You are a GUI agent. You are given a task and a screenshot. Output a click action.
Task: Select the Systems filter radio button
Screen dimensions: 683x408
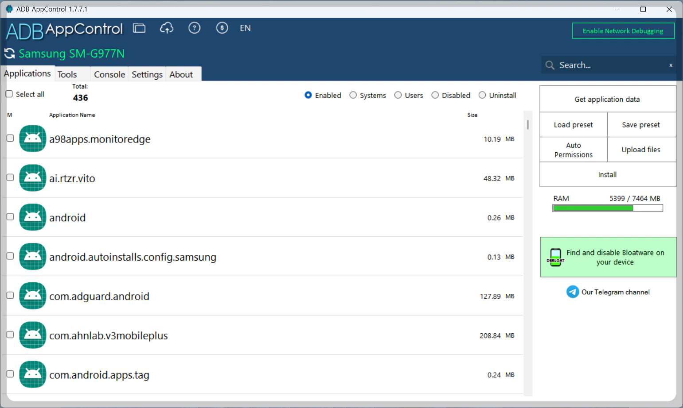point(353,95)
